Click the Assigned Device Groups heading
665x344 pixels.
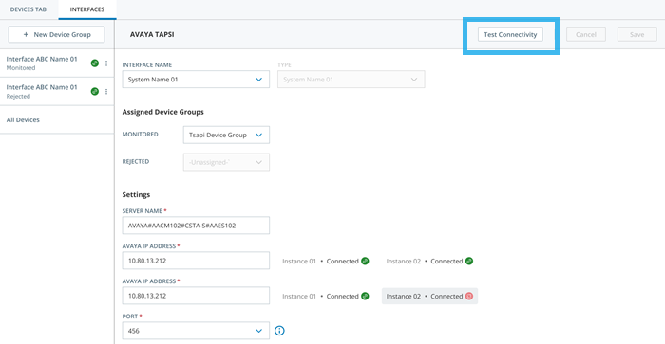tap(162, 112)
